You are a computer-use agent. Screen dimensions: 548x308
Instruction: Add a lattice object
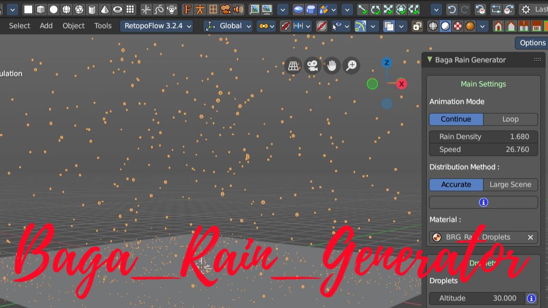tap(213, 9)
